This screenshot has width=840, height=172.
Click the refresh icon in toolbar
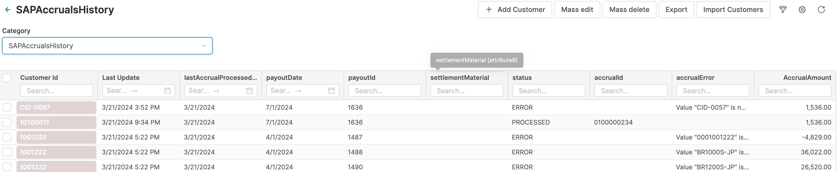(x=821, y=10)
